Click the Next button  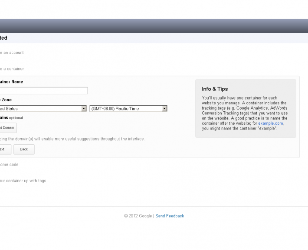3,149
